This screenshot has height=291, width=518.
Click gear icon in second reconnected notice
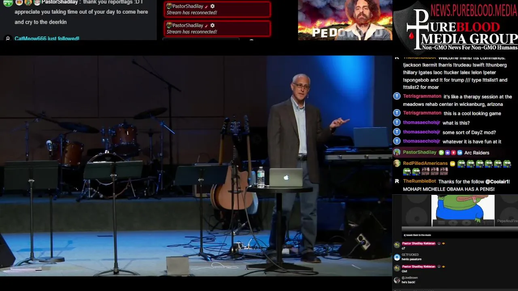(x=212, y=25)
